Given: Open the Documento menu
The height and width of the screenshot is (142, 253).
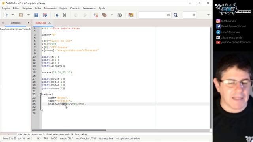Looking at the screenshot, I should click(x=50, y=8).
